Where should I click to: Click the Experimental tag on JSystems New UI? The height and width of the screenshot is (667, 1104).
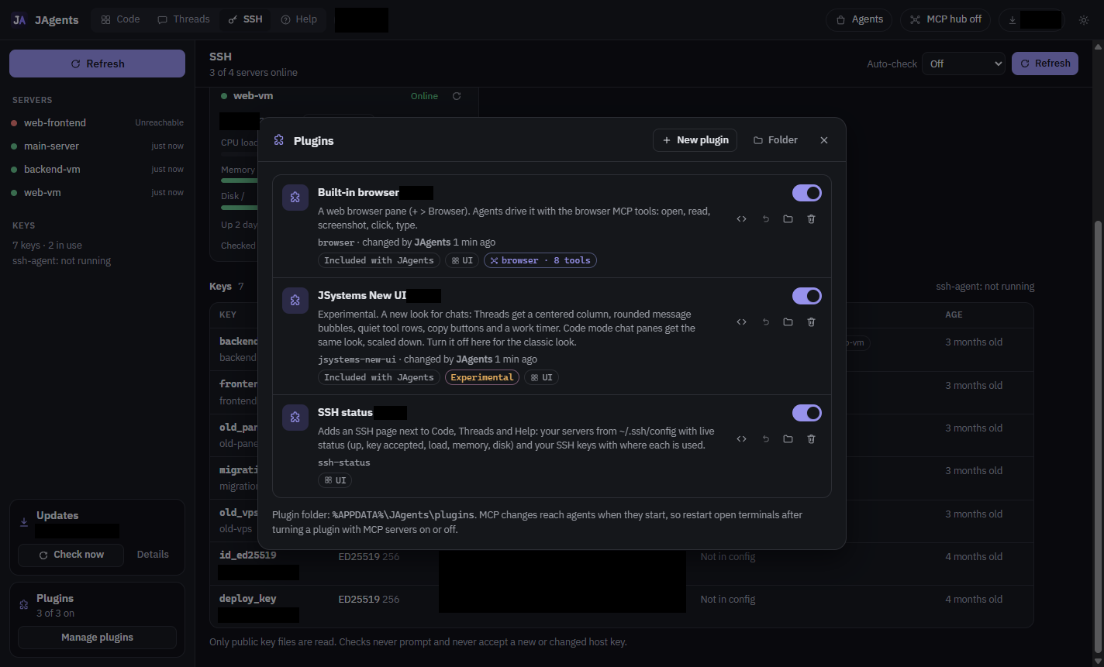pos(481,377)
